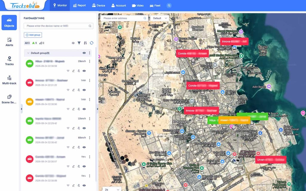
Task: Click the device list vertical scrollbar
Action: point(96,114)
